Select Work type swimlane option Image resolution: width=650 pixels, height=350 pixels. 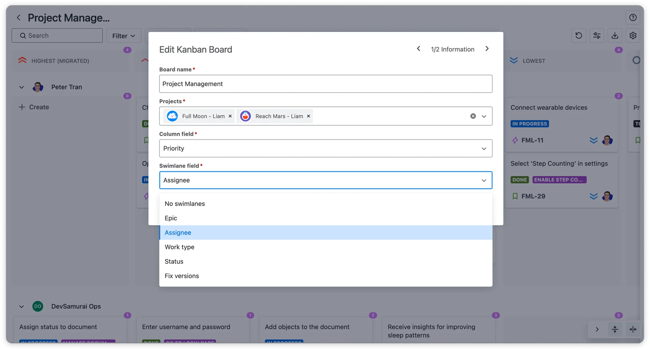tap(326, 247)
